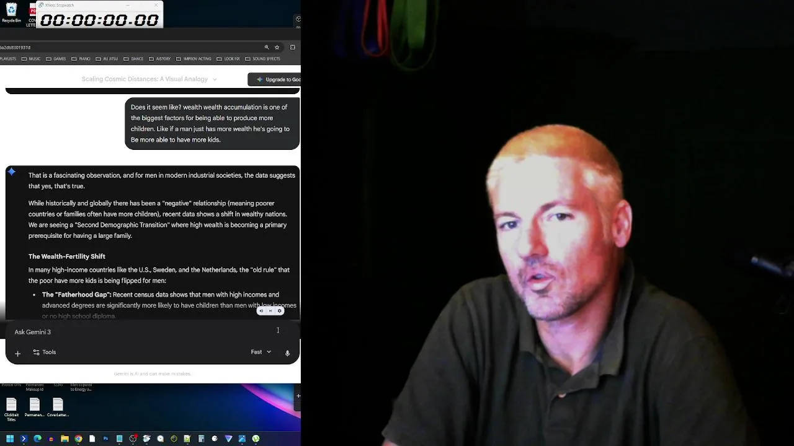Open OBS Studio from the taskbar
794x446 pixels.
coord(133,439)
